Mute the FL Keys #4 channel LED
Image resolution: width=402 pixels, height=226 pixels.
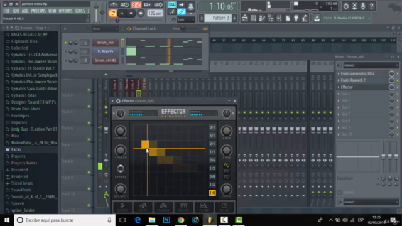tap(65, 51)
